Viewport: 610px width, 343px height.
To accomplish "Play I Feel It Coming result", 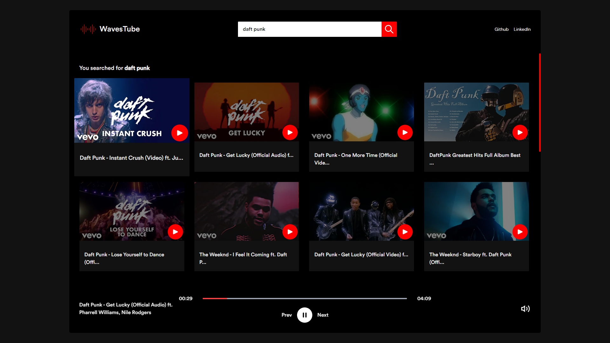I will [290, 232].
